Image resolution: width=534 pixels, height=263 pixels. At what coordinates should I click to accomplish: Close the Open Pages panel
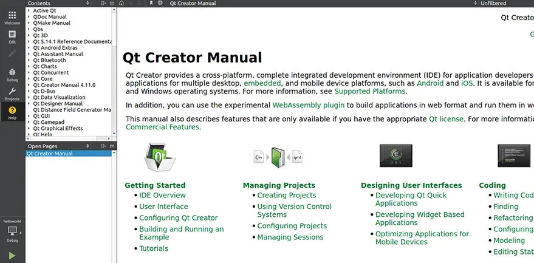(112, 146)
